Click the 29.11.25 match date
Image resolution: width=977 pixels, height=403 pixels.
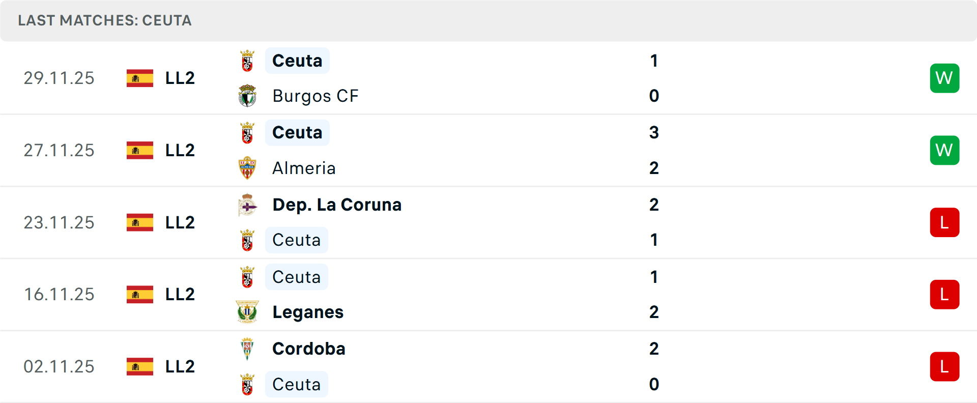click(59, 78)
